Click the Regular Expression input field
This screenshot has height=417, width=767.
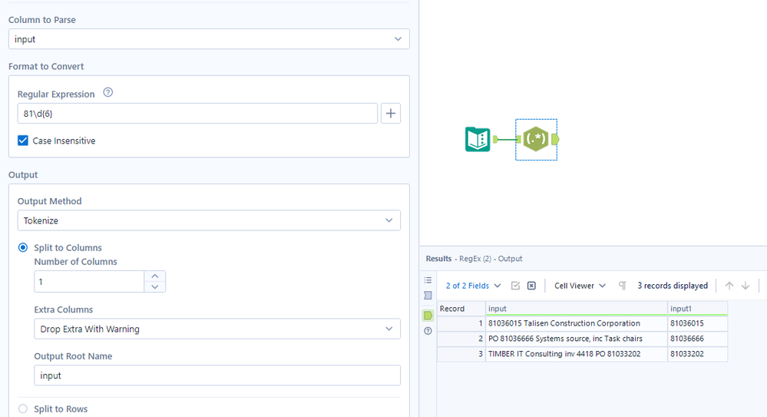click(197, 114)
